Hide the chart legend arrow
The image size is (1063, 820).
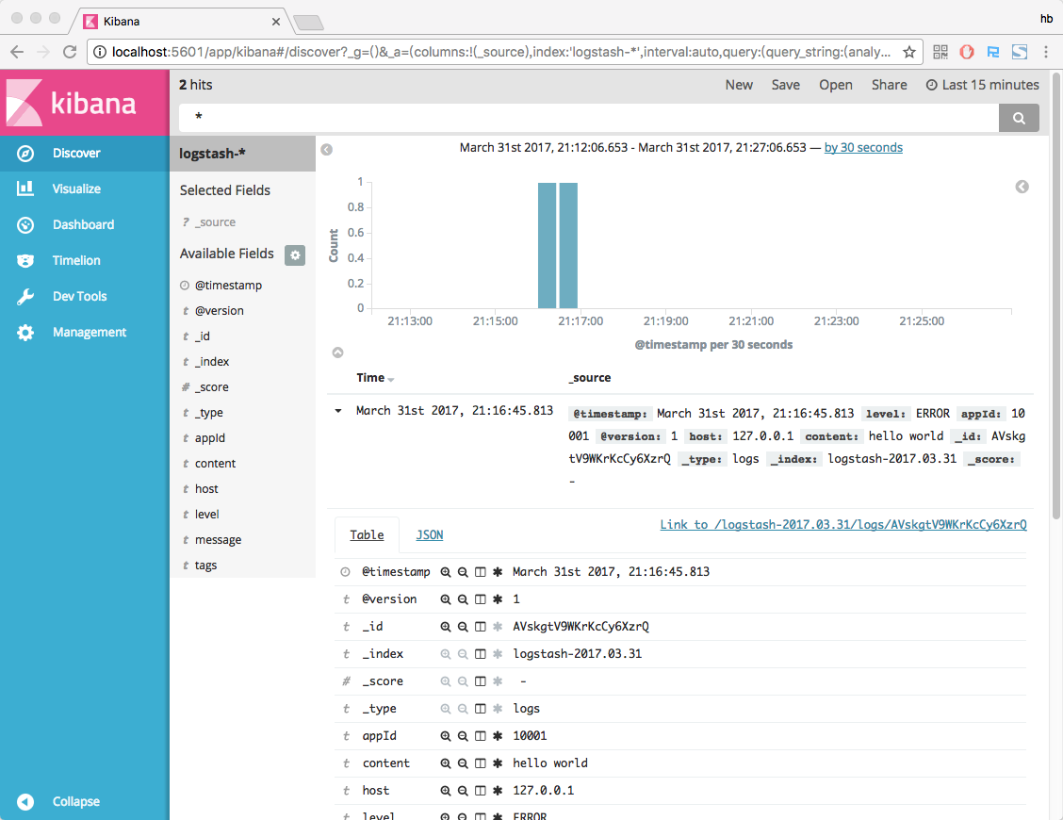1022,187
